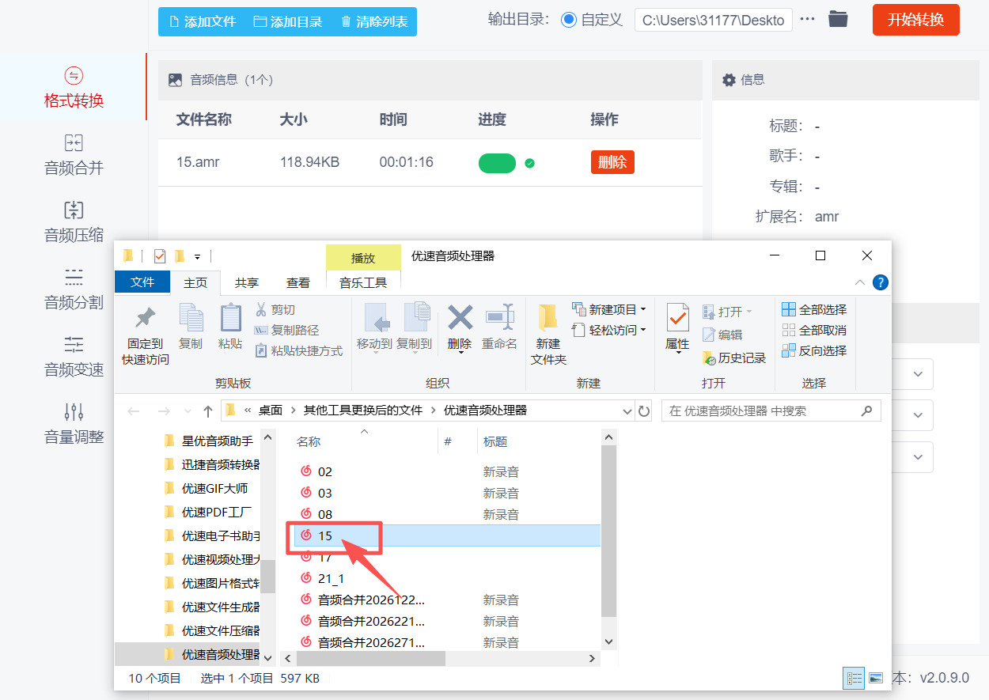Expand the first format dropdown on the right

[x=917, y=373]
